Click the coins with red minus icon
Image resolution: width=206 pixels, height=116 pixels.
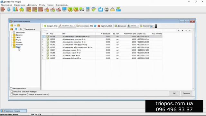coord(76,9)
